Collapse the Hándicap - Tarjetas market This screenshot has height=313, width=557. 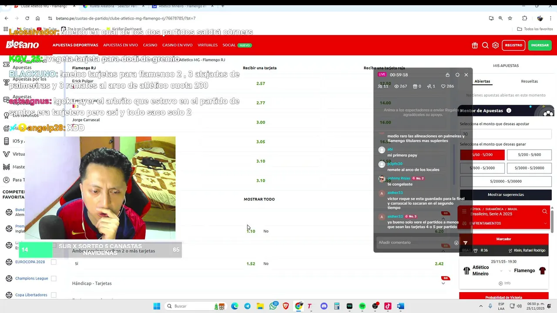pyautogui.click(x=443, y=283)
